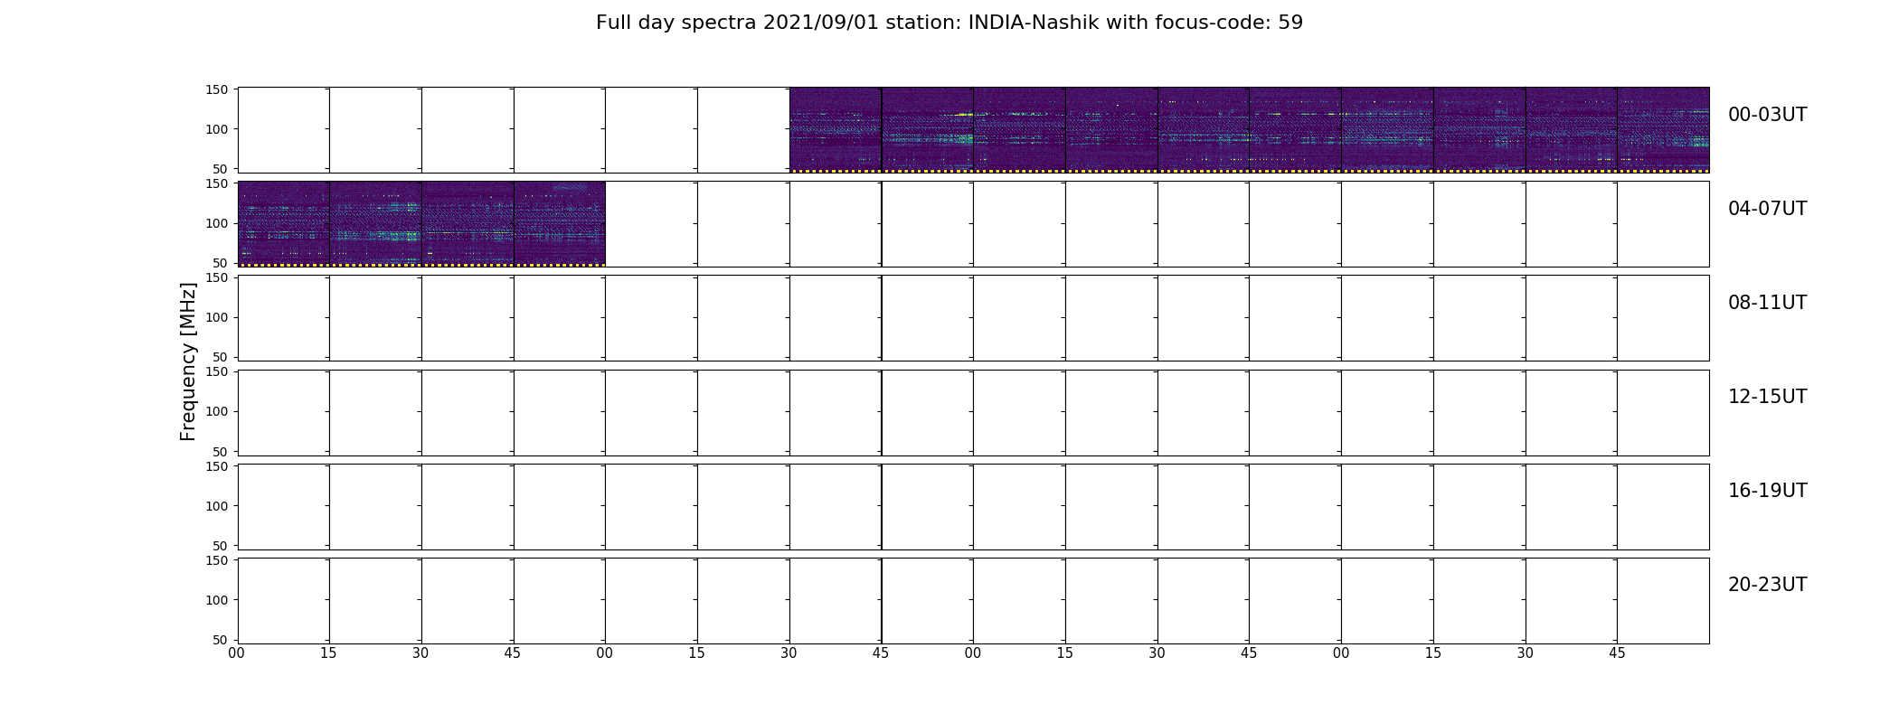1899x723 pixels.
Task: Click the "50" tick in the 16-19UT row
Action: tap(221, 546)
